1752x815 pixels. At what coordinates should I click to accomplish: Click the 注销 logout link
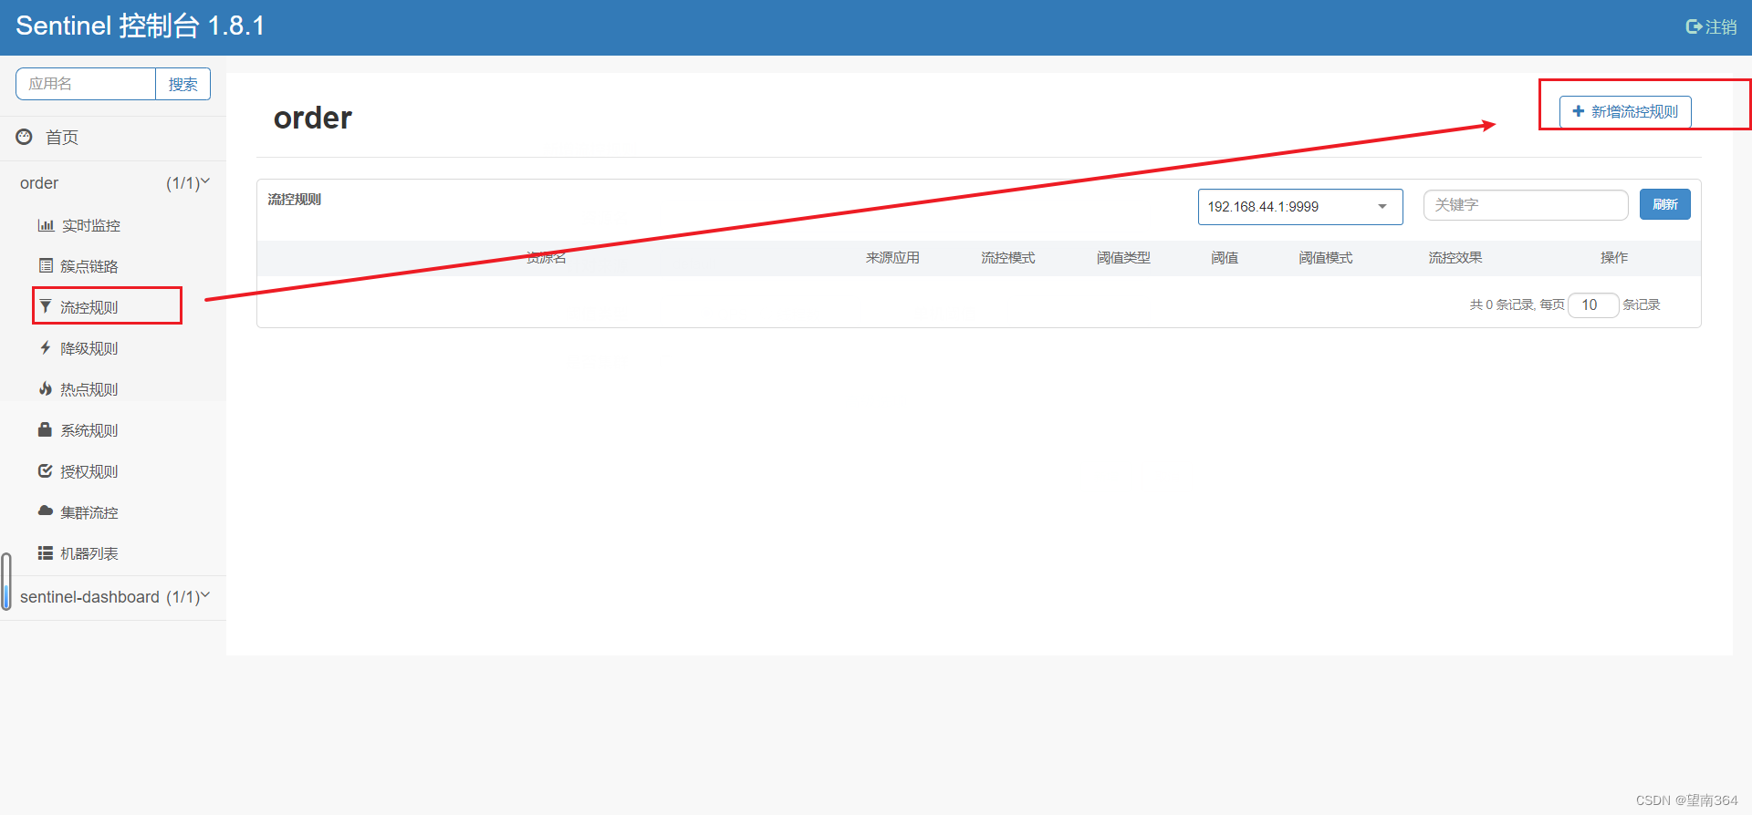coord(1712,27)
